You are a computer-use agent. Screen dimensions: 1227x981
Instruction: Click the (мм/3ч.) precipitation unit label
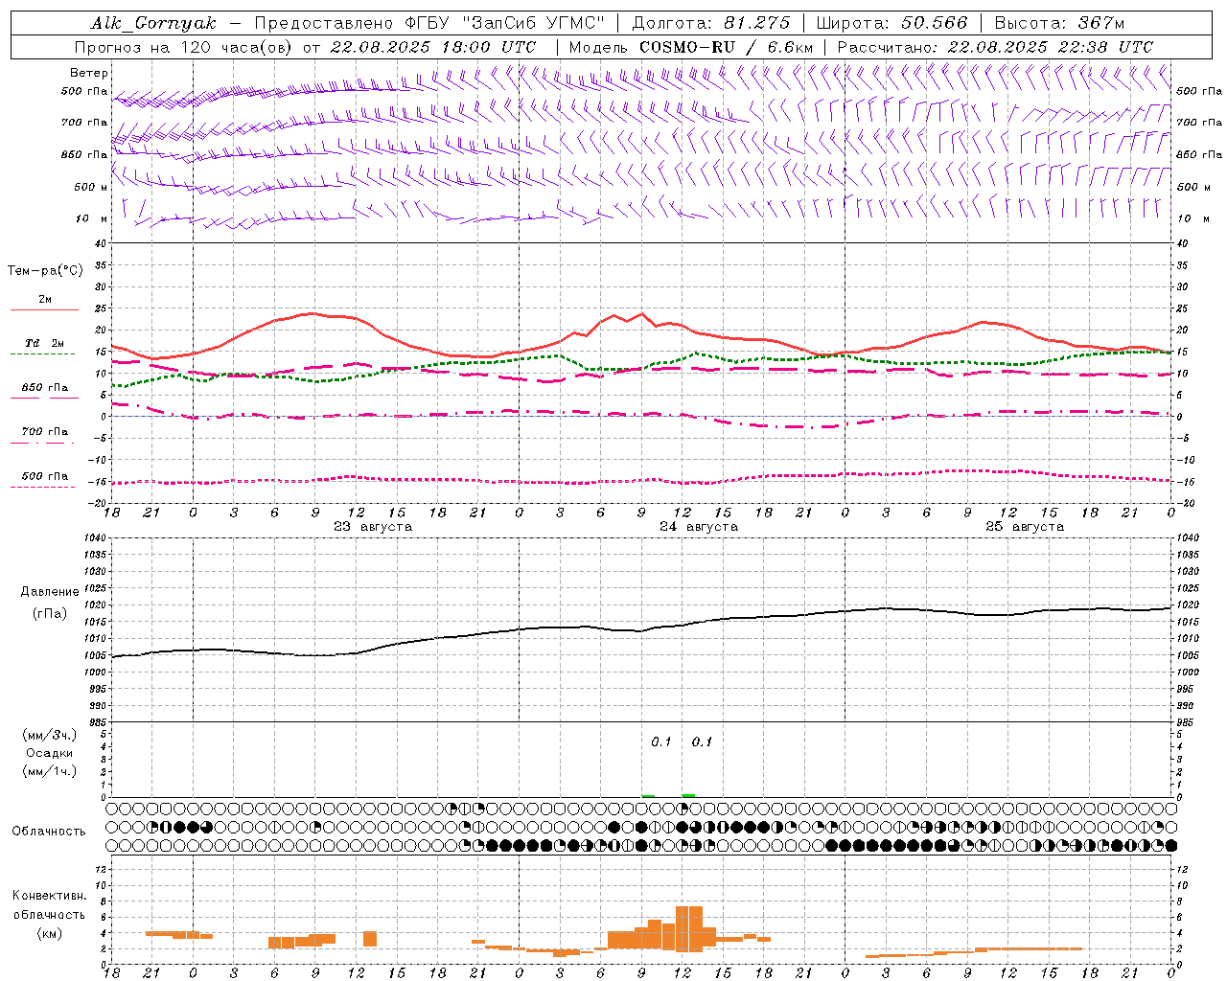click(x=50, y=735)
